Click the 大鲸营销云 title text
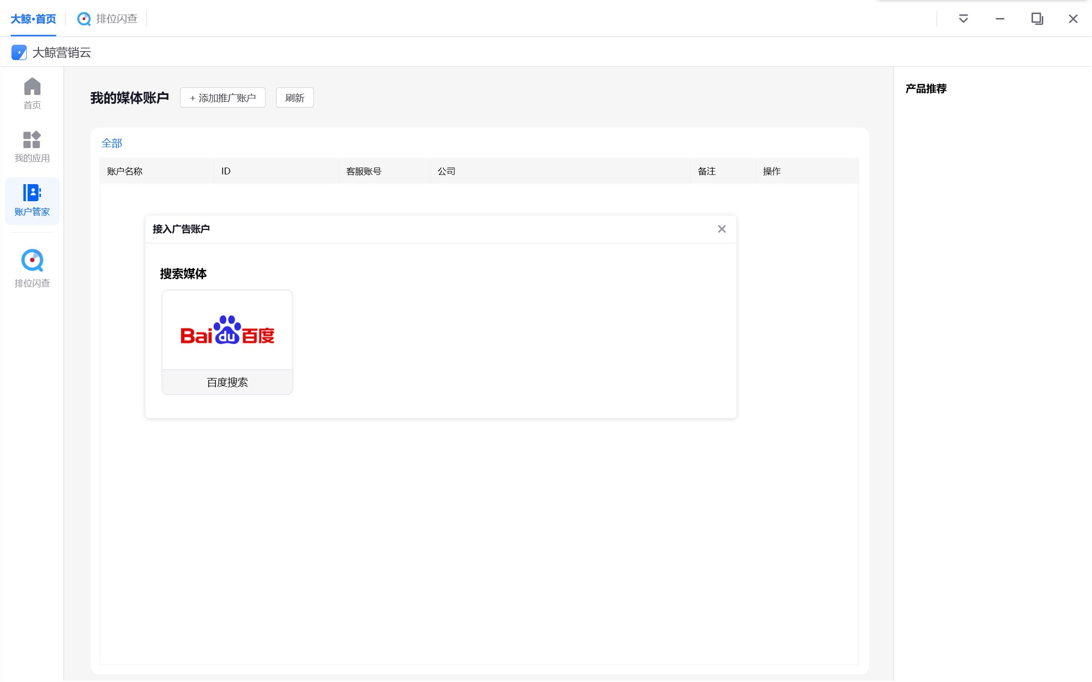Viewport: 1092px width, 682px height. [62, 53]
